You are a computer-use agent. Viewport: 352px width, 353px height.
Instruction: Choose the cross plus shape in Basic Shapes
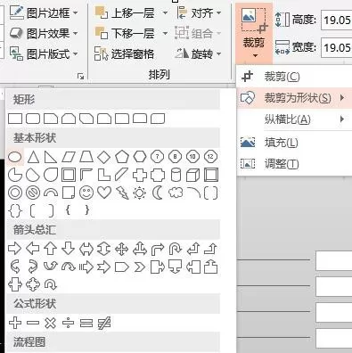(x=140, y=175)
